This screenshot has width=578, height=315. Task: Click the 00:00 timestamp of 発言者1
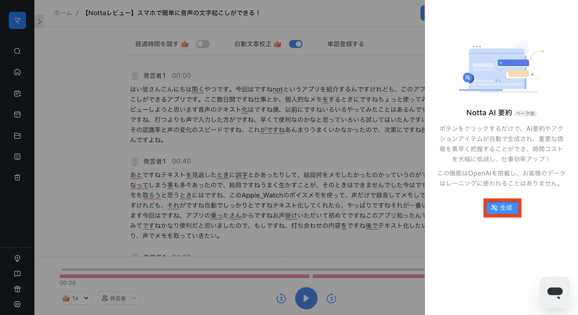[x=181, y=76]
